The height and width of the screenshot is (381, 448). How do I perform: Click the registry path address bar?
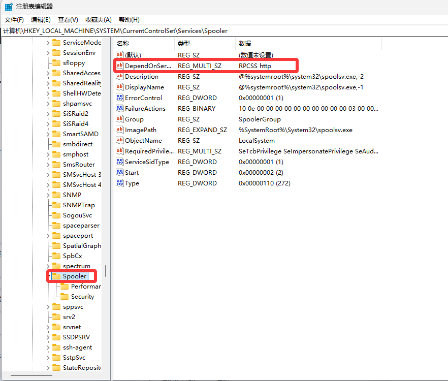(x=224, y=31)
